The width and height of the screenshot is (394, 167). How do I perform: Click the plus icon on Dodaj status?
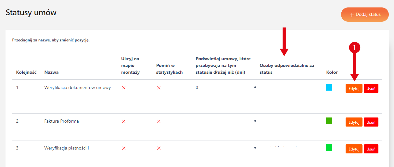point(351,15)
